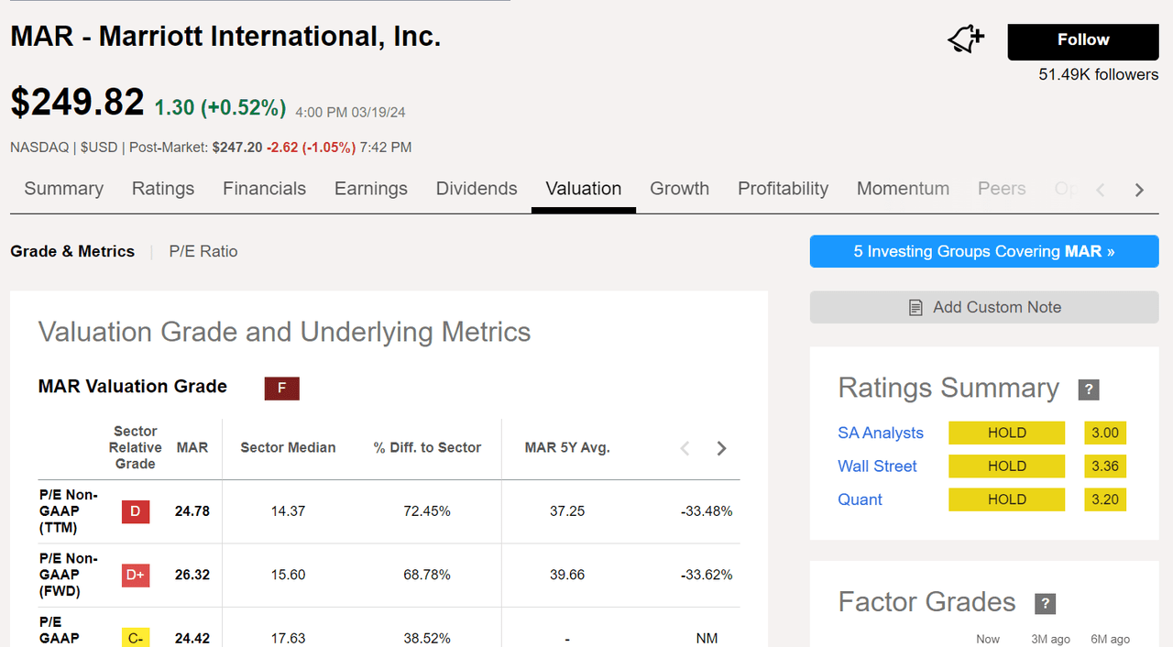1173x647 pixels.
Task: Open the Profitability tab
Action: click(783, 189)
